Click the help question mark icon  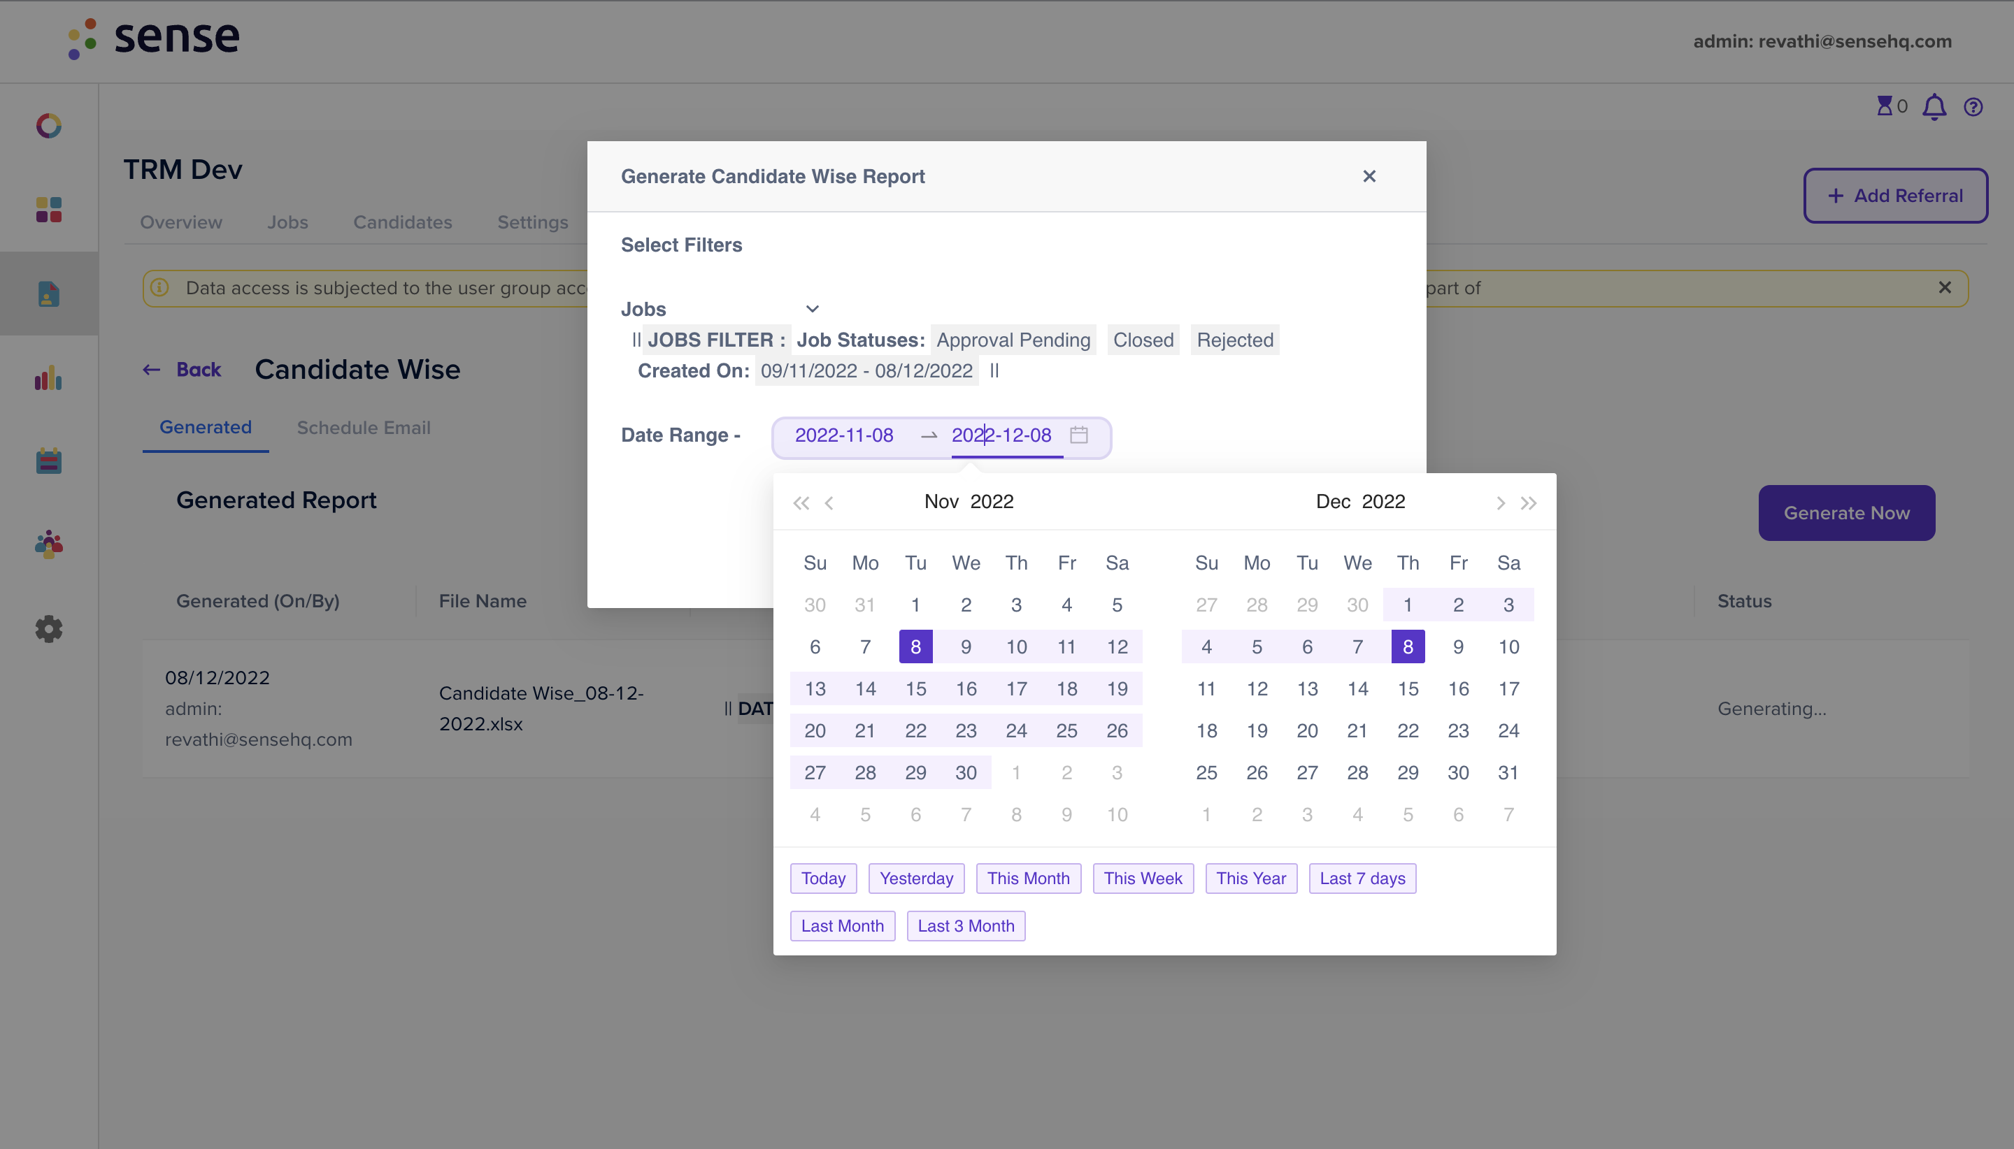1973,106
